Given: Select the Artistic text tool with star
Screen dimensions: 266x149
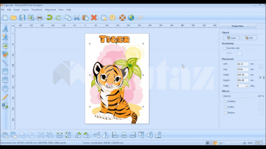Looking at the screenshot, I should (x=5, y=37).
